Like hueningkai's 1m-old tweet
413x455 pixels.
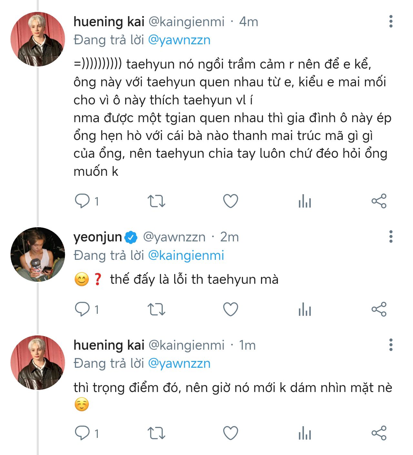point(231,433)
